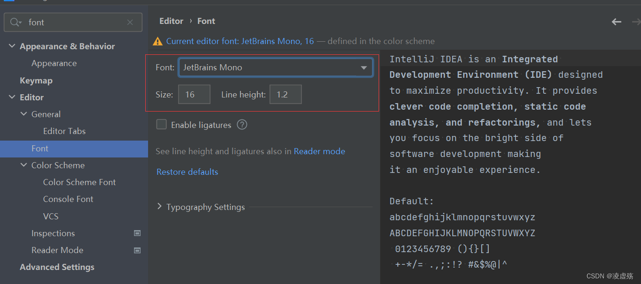
Task: Click Inspections project-level settings icon
Action: click(137, 233)
